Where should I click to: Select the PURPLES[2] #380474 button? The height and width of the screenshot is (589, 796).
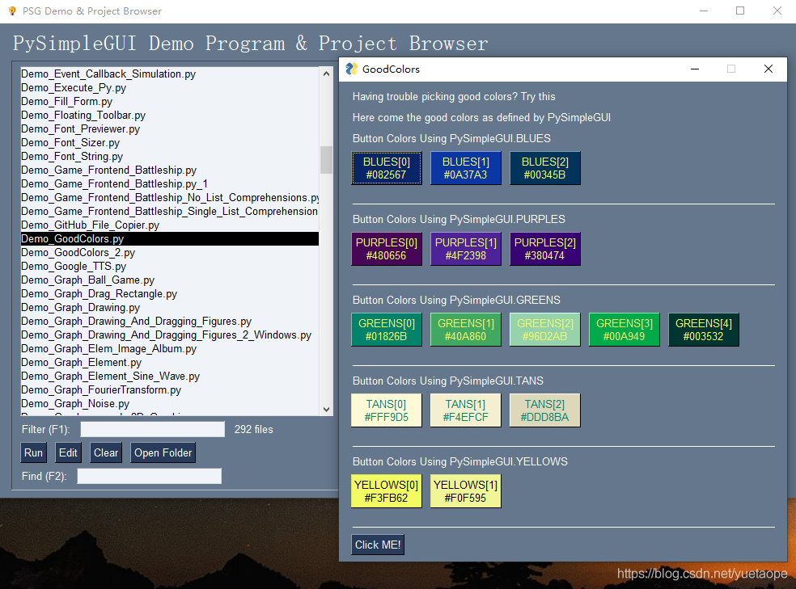544,249
